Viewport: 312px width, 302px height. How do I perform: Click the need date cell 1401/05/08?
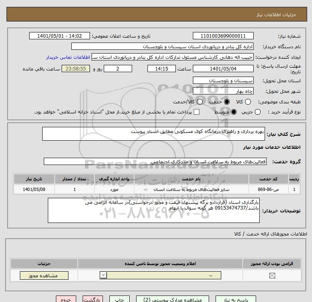[x=34, y=190]
